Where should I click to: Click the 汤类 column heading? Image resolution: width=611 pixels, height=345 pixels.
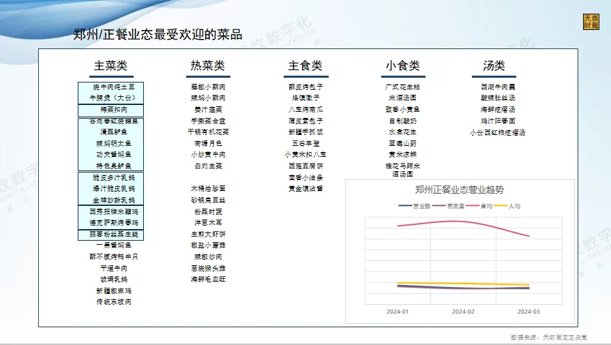coord(494,65)
